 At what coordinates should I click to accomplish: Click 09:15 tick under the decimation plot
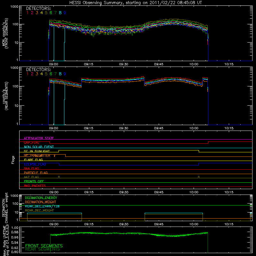pyautogui.click(x=89, y=224)
